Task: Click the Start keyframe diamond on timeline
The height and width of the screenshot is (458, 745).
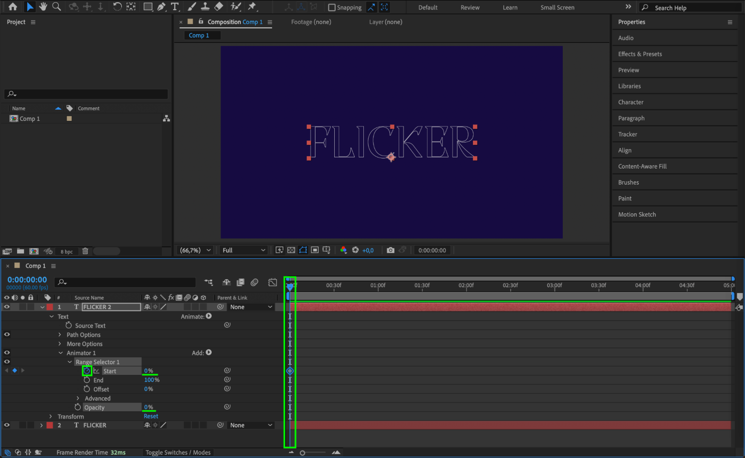Action: 290,371
